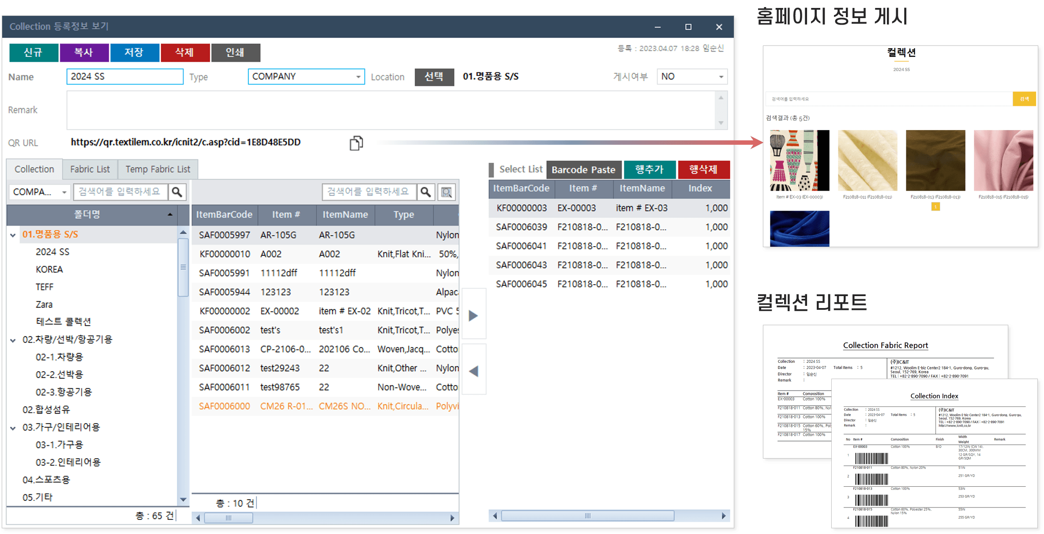
Task: Remove the item from Select List with left arrow
Action: [x=473, y=371]
